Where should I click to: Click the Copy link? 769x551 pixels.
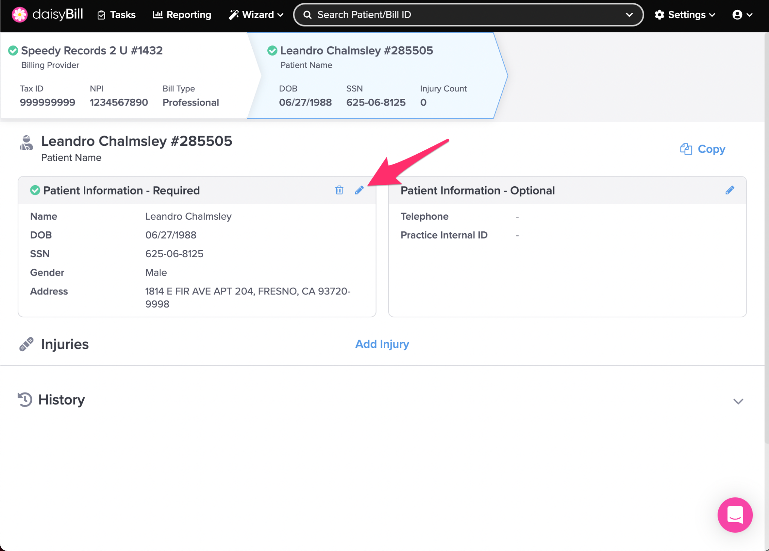(711, 149)
